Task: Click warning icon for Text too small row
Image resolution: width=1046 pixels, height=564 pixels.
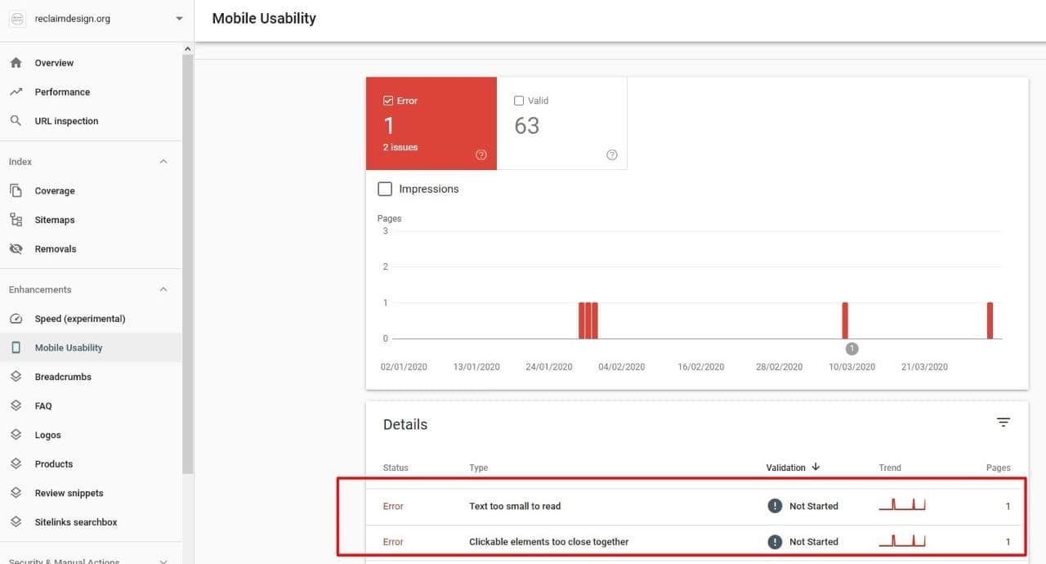Action: [775, 506]
